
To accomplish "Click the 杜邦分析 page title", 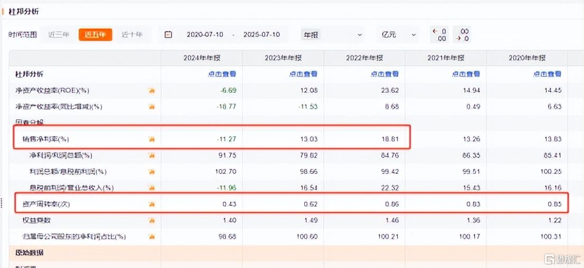I will click(23, 11).
